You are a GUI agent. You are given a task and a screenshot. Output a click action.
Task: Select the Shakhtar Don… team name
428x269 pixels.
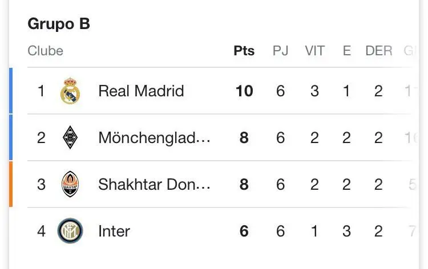[155, 185]
